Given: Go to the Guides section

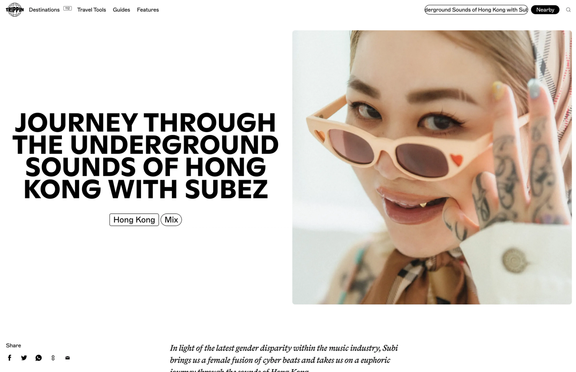Looking at the screenshot, I should 121,10.
